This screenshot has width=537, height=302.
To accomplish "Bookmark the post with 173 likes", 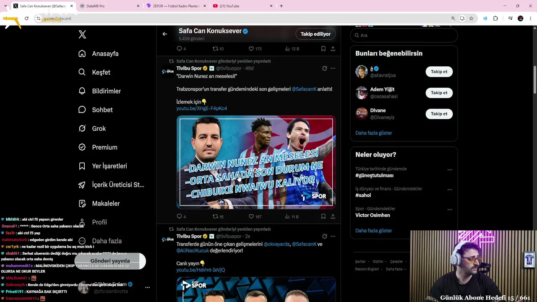I will point(323,49).
